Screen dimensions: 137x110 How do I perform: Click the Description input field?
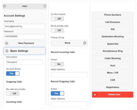pos(24,62)
